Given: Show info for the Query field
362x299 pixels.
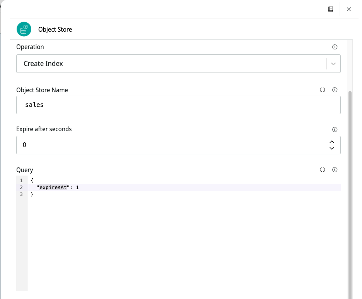Looking at the screenshot, I should [x=335, y=170].
